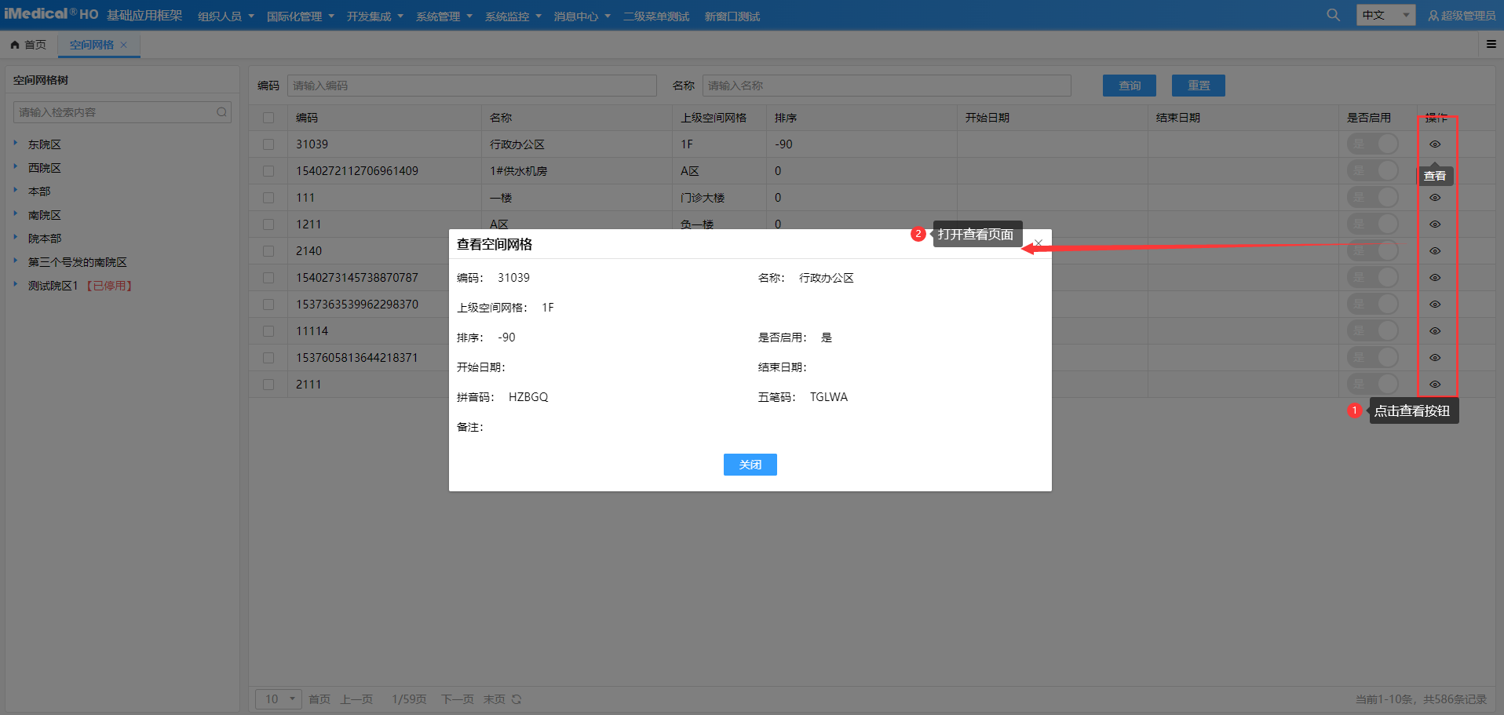This screenshot has height=715, width=1504.
Task: Click the 关闭 button in the dialog
Action: tap(750, 465)
